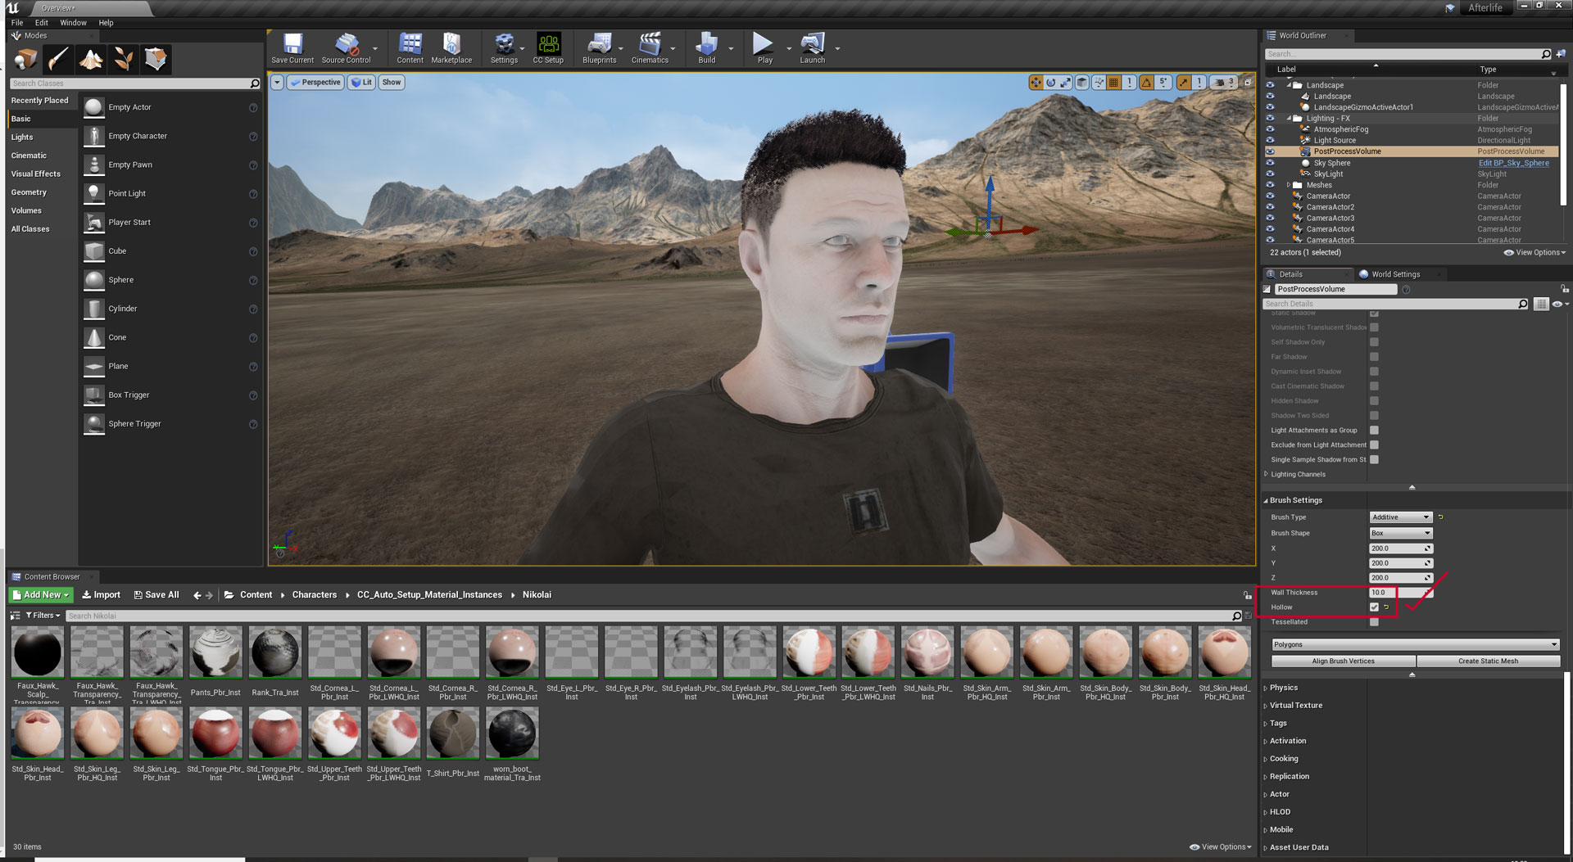This screenshot has height=862, width=1573.
Task: Click the Play toolbar button
Action: [x=764, y=48]
